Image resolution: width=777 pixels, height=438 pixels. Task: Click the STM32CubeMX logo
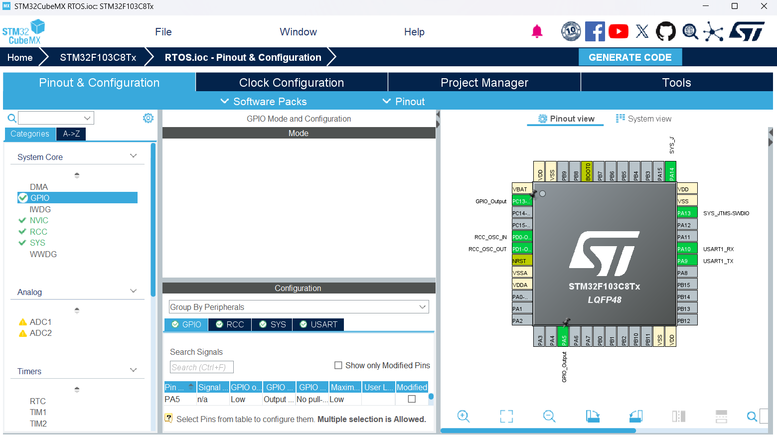click(23, 32)
